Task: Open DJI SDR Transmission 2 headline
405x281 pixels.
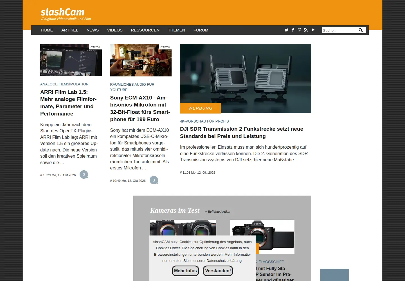Action: click(242, 133)
